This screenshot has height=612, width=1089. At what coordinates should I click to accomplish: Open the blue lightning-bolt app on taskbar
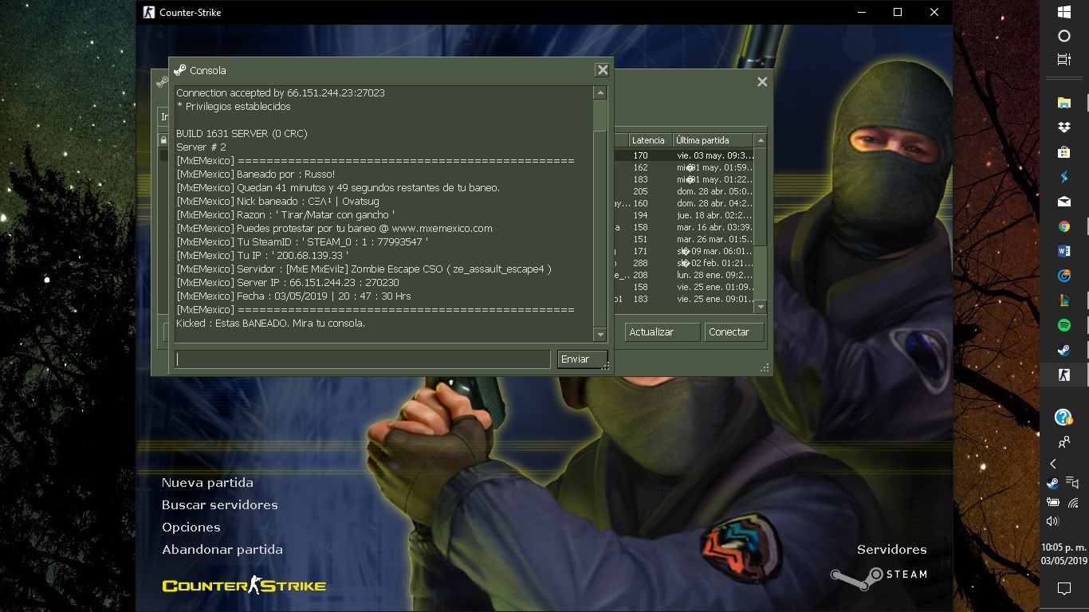[1063, 177]
